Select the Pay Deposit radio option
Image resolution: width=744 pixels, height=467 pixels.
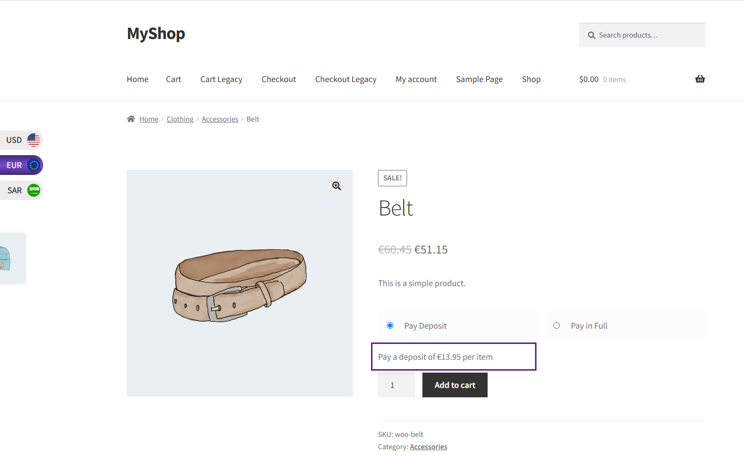390,325
